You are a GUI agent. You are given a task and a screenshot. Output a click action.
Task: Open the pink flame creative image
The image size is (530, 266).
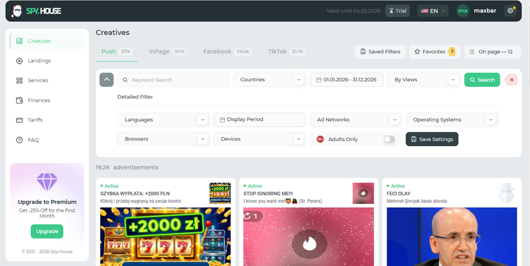pyautogui.click(x=308, y=237)
